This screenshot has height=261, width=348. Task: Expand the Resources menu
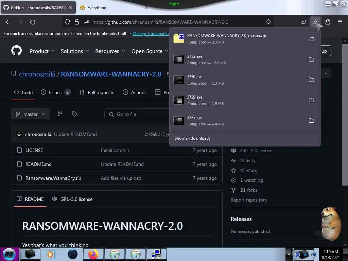110,51
